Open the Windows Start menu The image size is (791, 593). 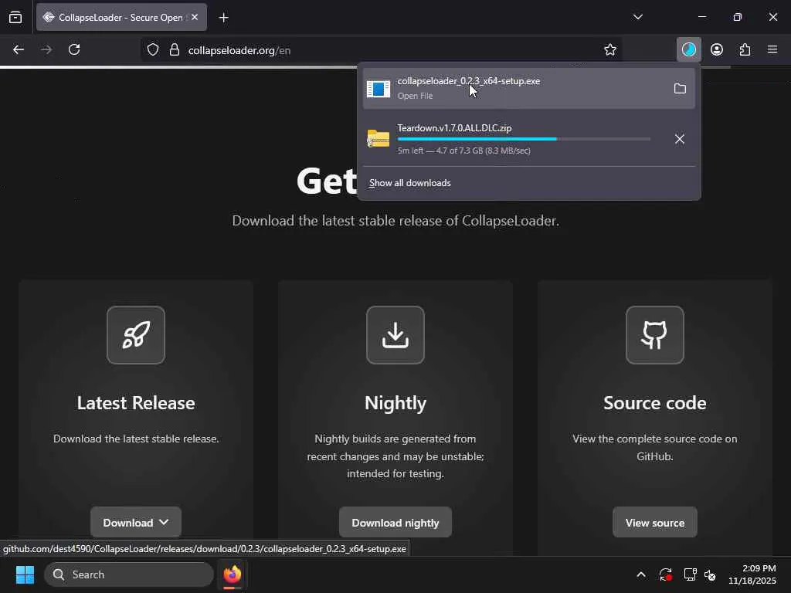click(25, 574)
